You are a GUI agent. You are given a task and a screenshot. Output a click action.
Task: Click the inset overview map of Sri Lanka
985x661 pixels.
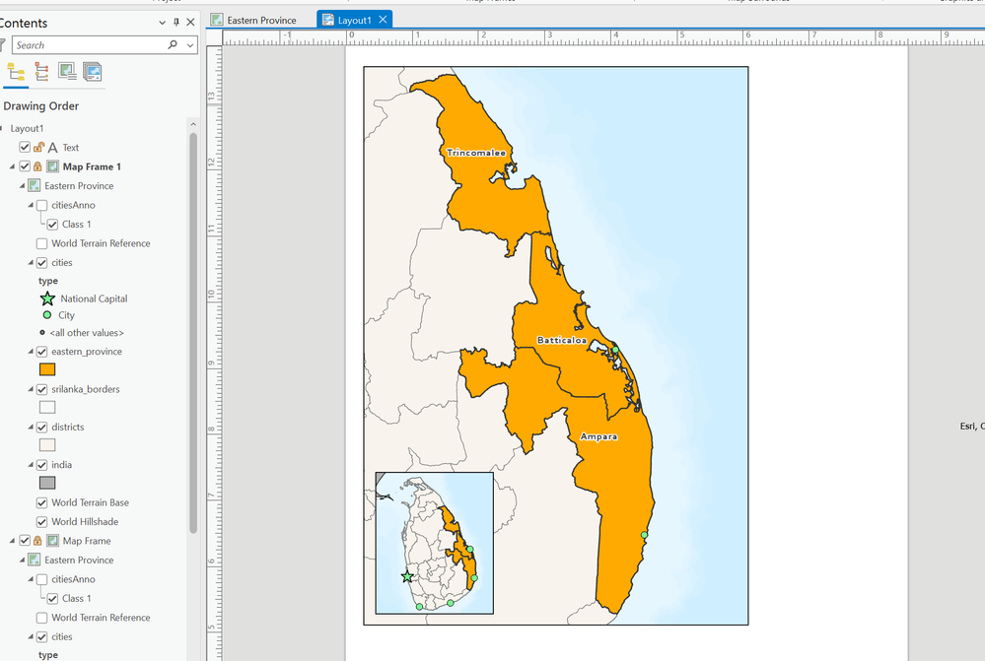[434, 543]
